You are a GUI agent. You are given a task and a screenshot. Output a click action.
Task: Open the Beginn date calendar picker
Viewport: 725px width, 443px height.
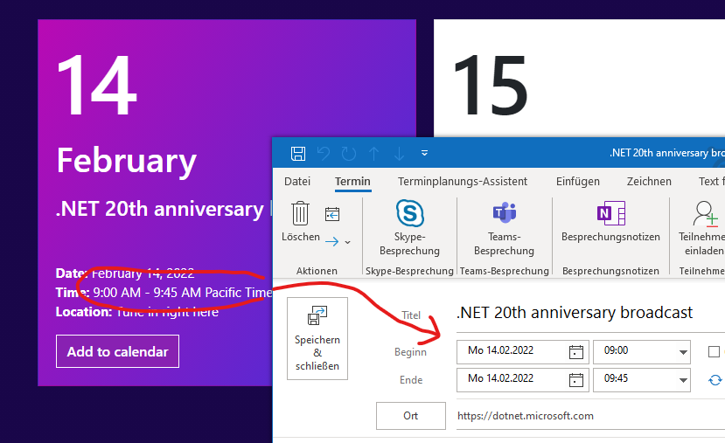tap(576, 352)
